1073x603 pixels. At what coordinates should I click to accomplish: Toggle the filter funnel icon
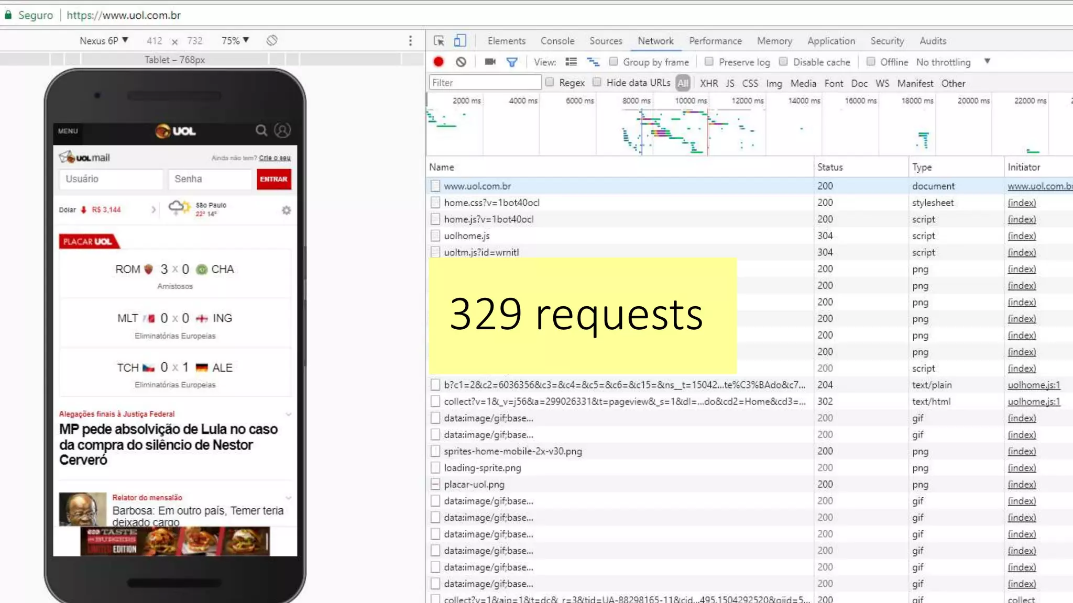coord(512,62)
